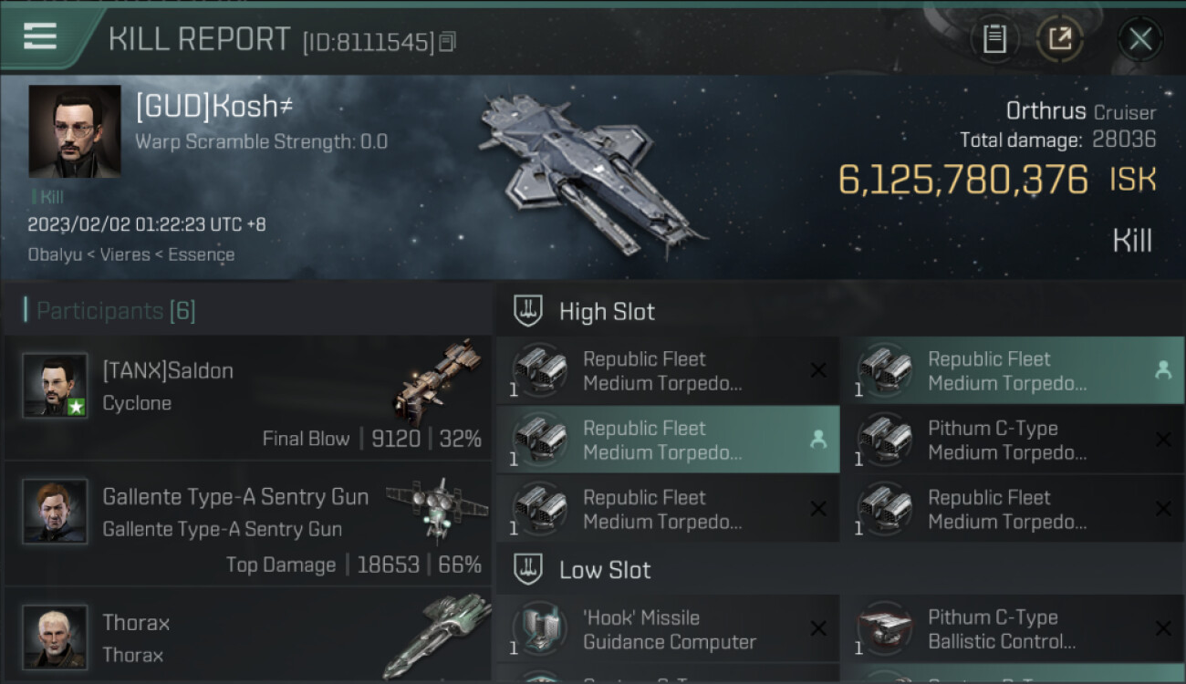Image resolution: width=1186 pixels, height=684 pixels.
Task: Select the 'Hook' Missile Guidance Computer module
Action: [x=668, y=629]
